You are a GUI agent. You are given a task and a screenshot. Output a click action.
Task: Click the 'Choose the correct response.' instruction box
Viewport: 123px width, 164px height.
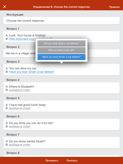(61, 20)
